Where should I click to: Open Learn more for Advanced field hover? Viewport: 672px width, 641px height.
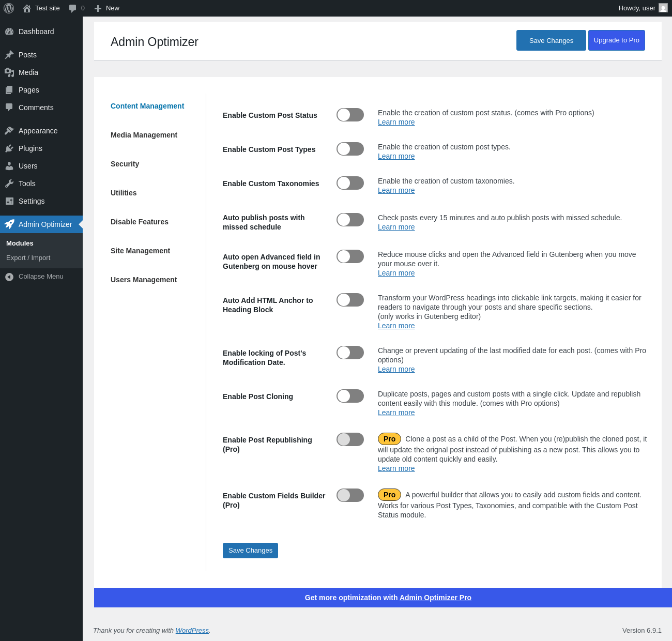pos(396,273)
